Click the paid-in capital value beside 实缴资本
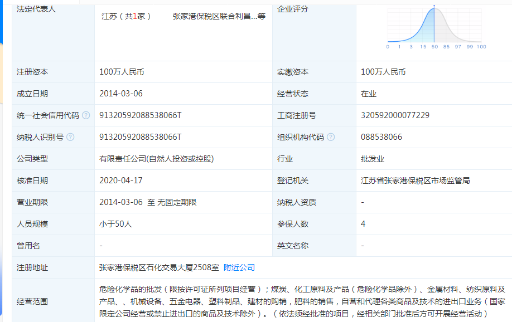Image resolution: width=512 pixels, height=322 pixels. point(383,72)
